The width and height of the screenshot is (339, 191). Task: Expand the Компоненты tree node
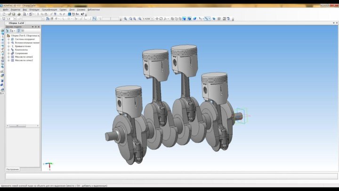click(x=8, y=50)
